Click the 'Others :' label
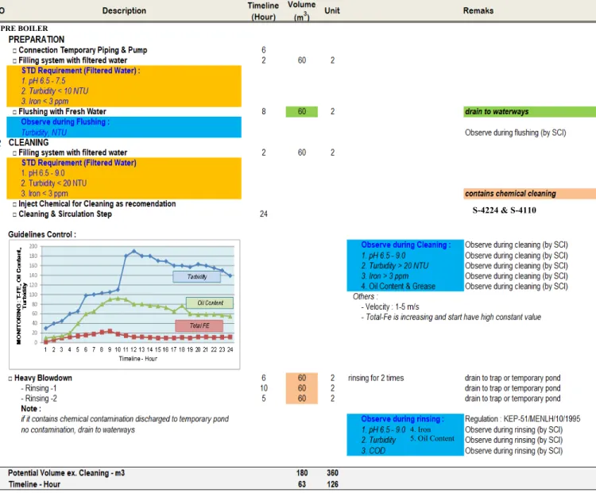The height and width of the screenshot is (493, 596). coord(366,297)
